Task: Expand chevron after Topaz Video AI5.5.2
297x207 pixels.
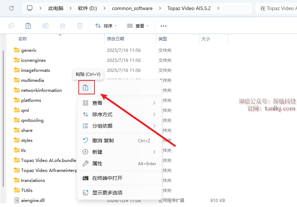Action: pyautogui.click(x=218, y=8)
